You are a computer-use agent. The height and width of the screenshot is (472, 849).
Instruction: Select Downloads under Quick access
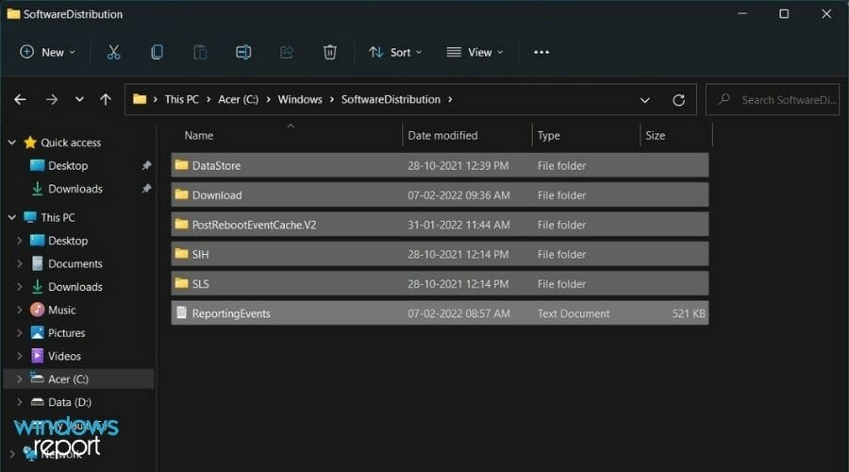pyautogui.click(x=75, y=189)
